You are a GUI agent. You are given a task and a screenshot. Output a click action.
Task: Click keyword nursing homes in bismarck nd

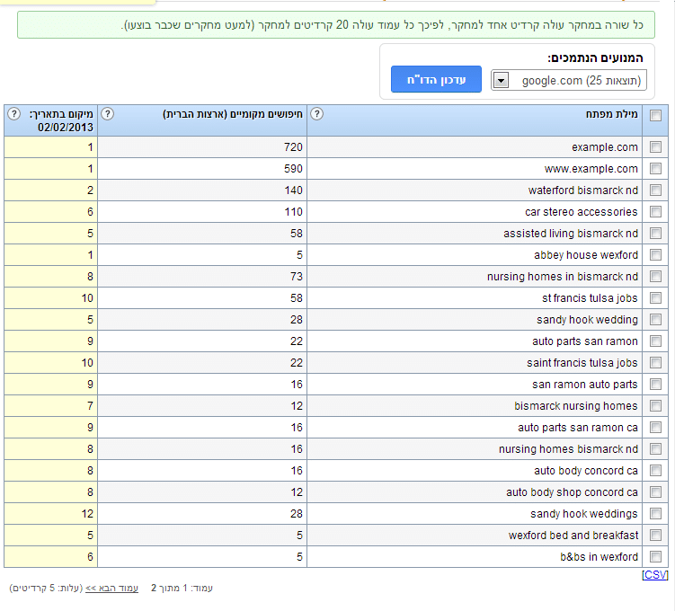pyautogui.click(x=563, y=276)
